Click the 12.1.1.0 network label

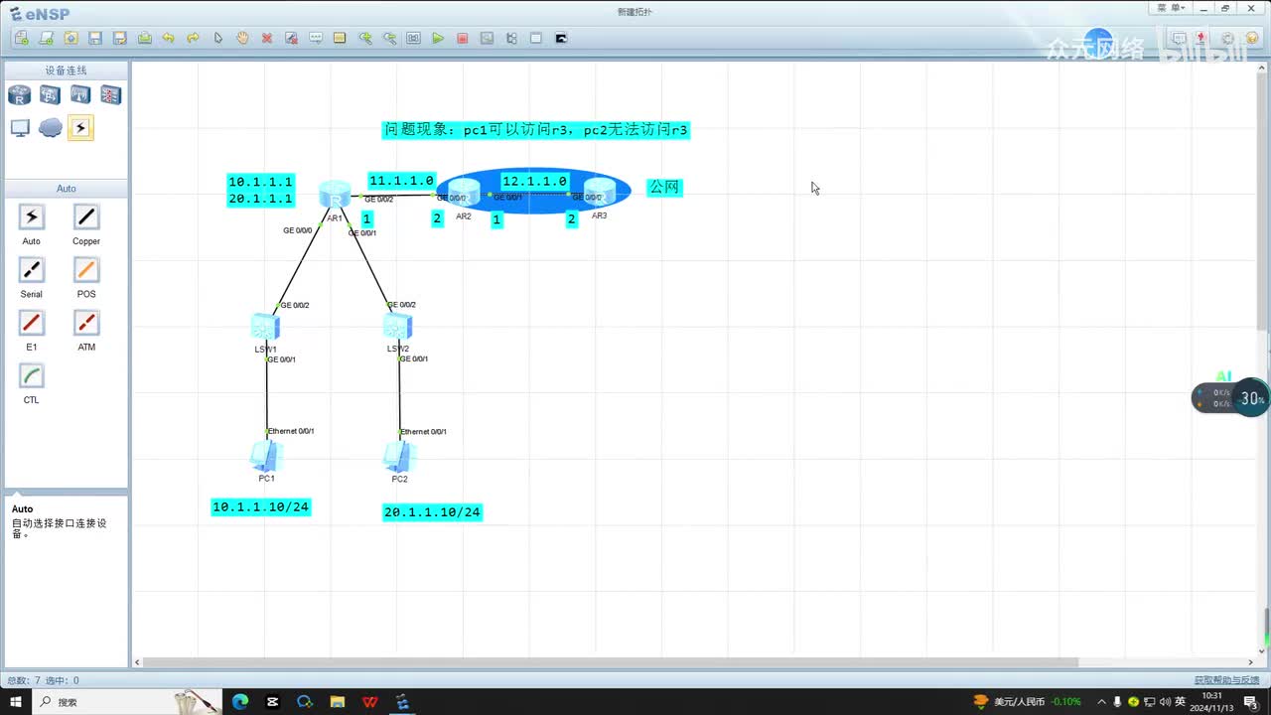click(x=534, y=182)
